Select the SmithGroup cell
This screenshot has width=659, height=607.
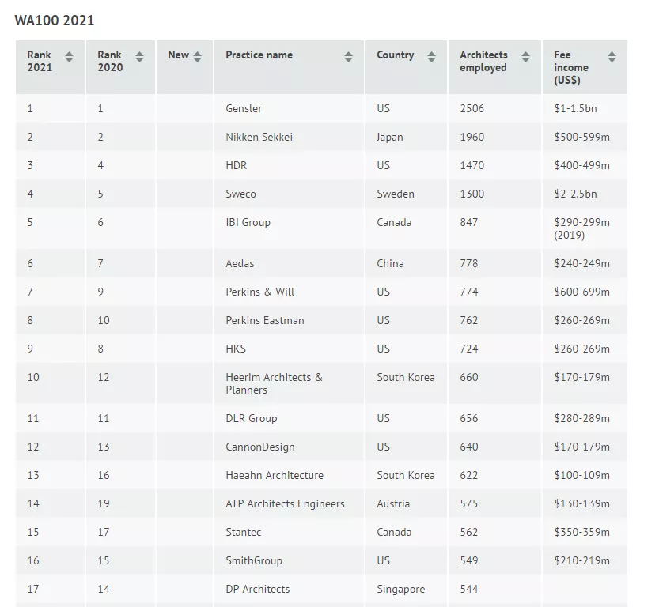pyautogui.click(x=290, y=561)
